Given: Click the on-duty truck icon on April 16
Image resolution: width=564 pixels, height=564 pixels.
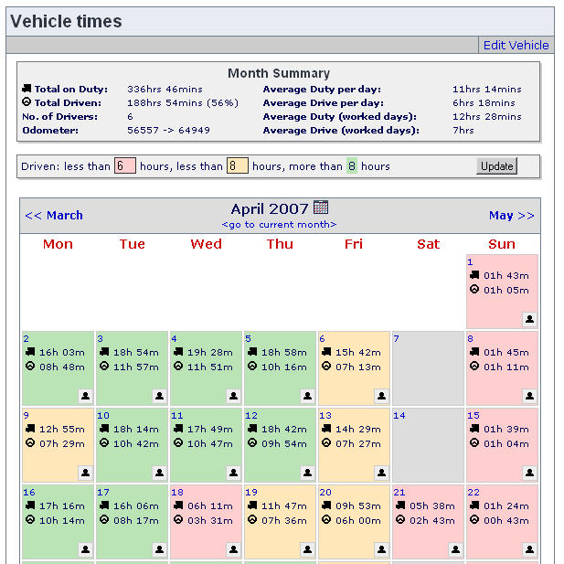Looking at the screenshot, I should click(29, 505).
